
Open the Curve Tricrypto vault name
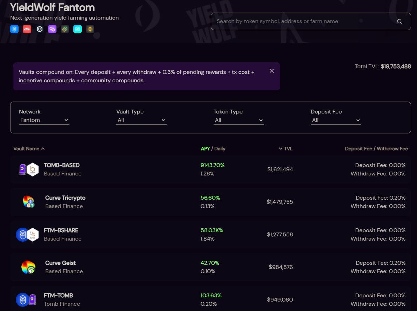tap(65, 198)
